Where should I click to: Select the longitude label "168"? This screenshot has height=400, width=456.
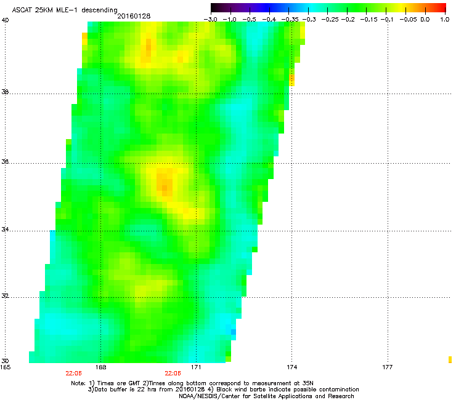(101, 367)
